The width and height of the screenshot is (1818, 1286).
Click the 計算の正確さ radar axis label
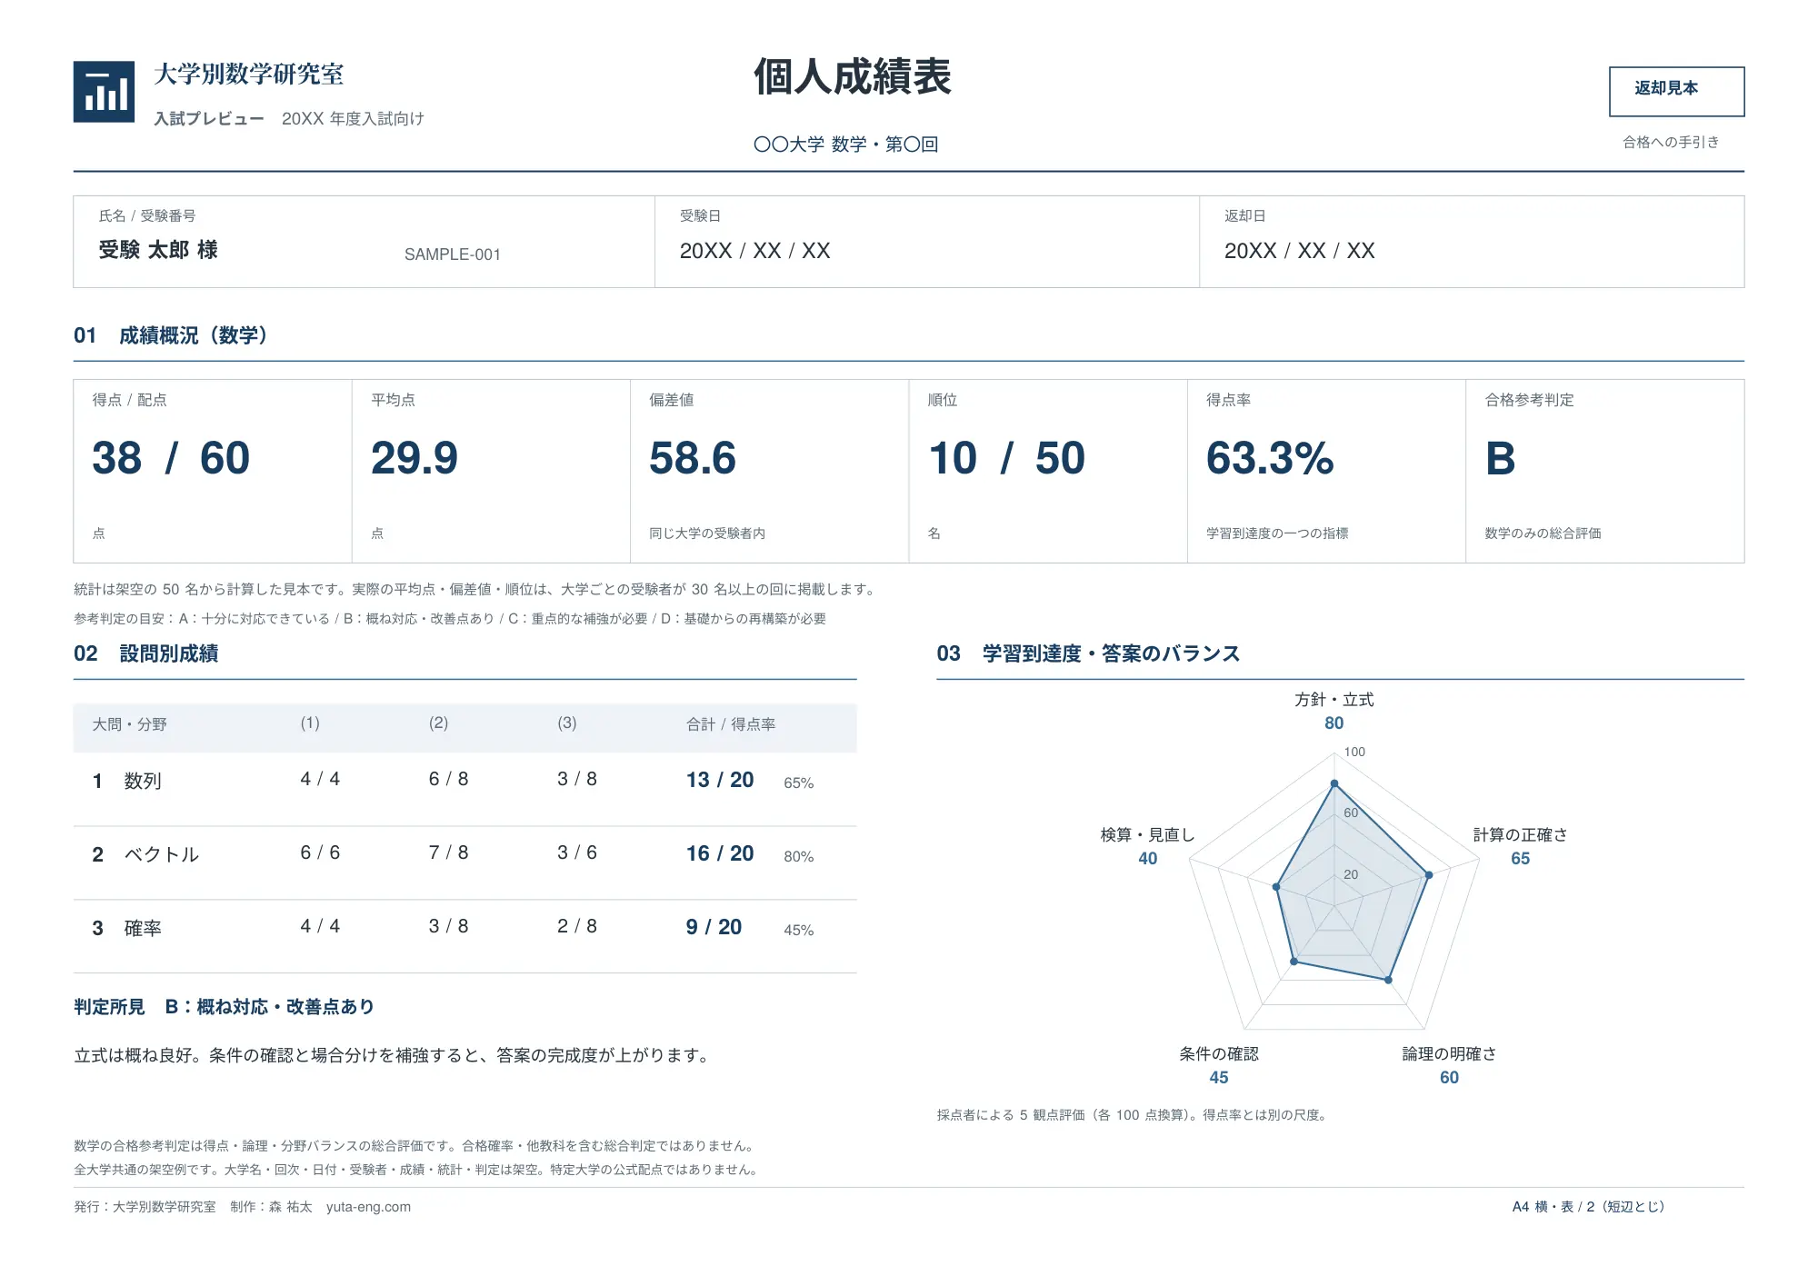click(x=1521, y=834)
